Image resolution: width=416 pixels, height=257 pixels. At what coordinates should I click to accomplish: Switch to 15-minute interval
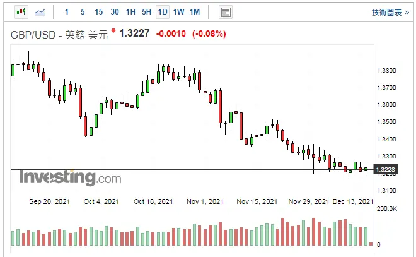click(x=98, y=12)
